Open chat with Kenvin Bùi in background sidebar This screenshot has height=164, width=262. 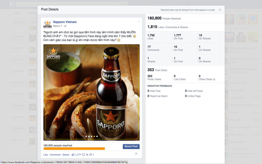point(242,120)
